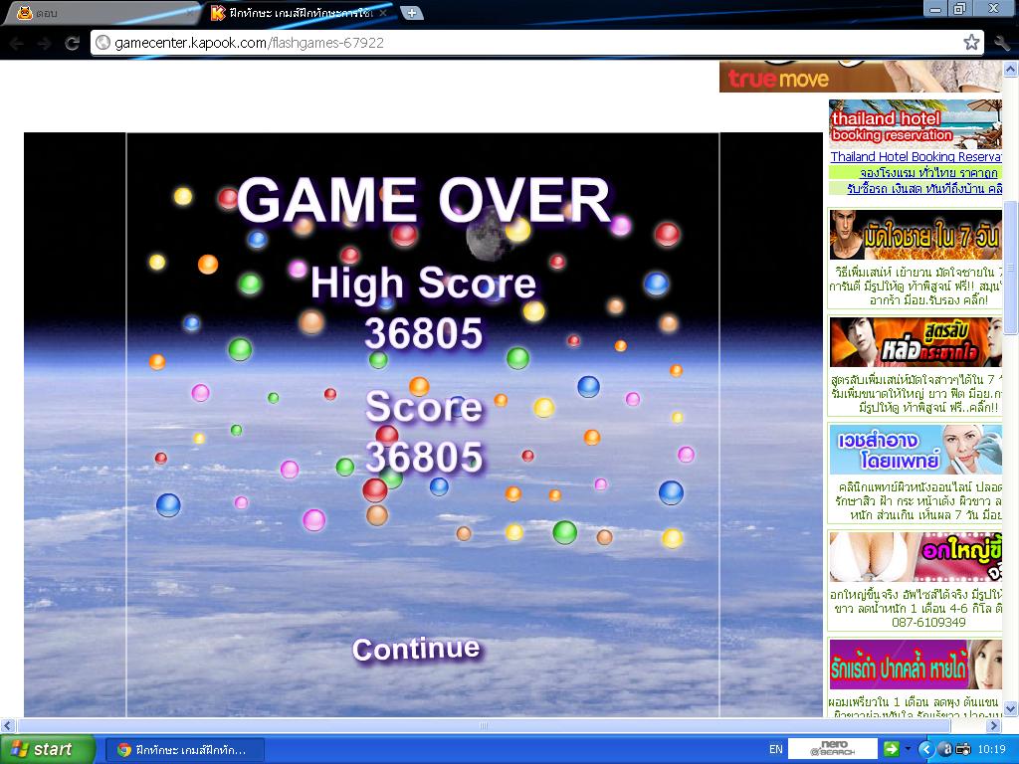1019x764 pixels.
Task: Open the รักแร้ดำ ปากคล้ำ ad image
Action: [x=916, y=665]
